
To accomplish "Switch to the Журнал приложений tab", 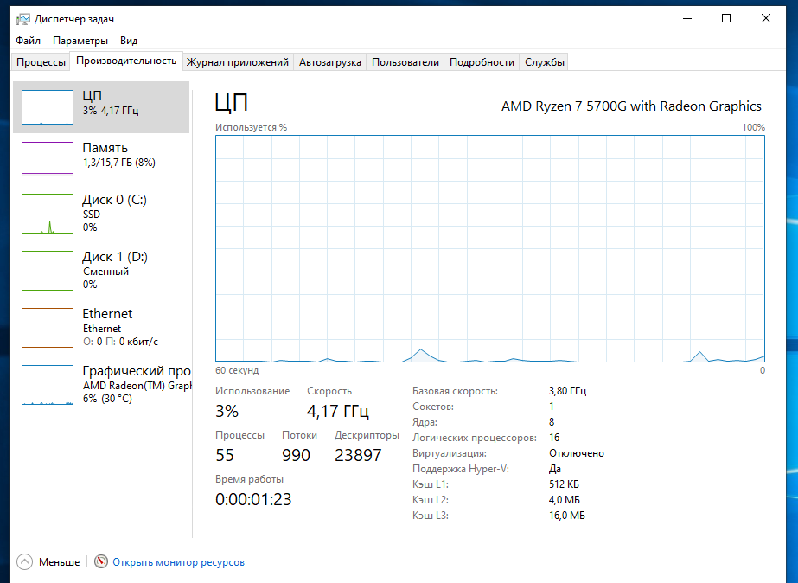I will point(238,62).
